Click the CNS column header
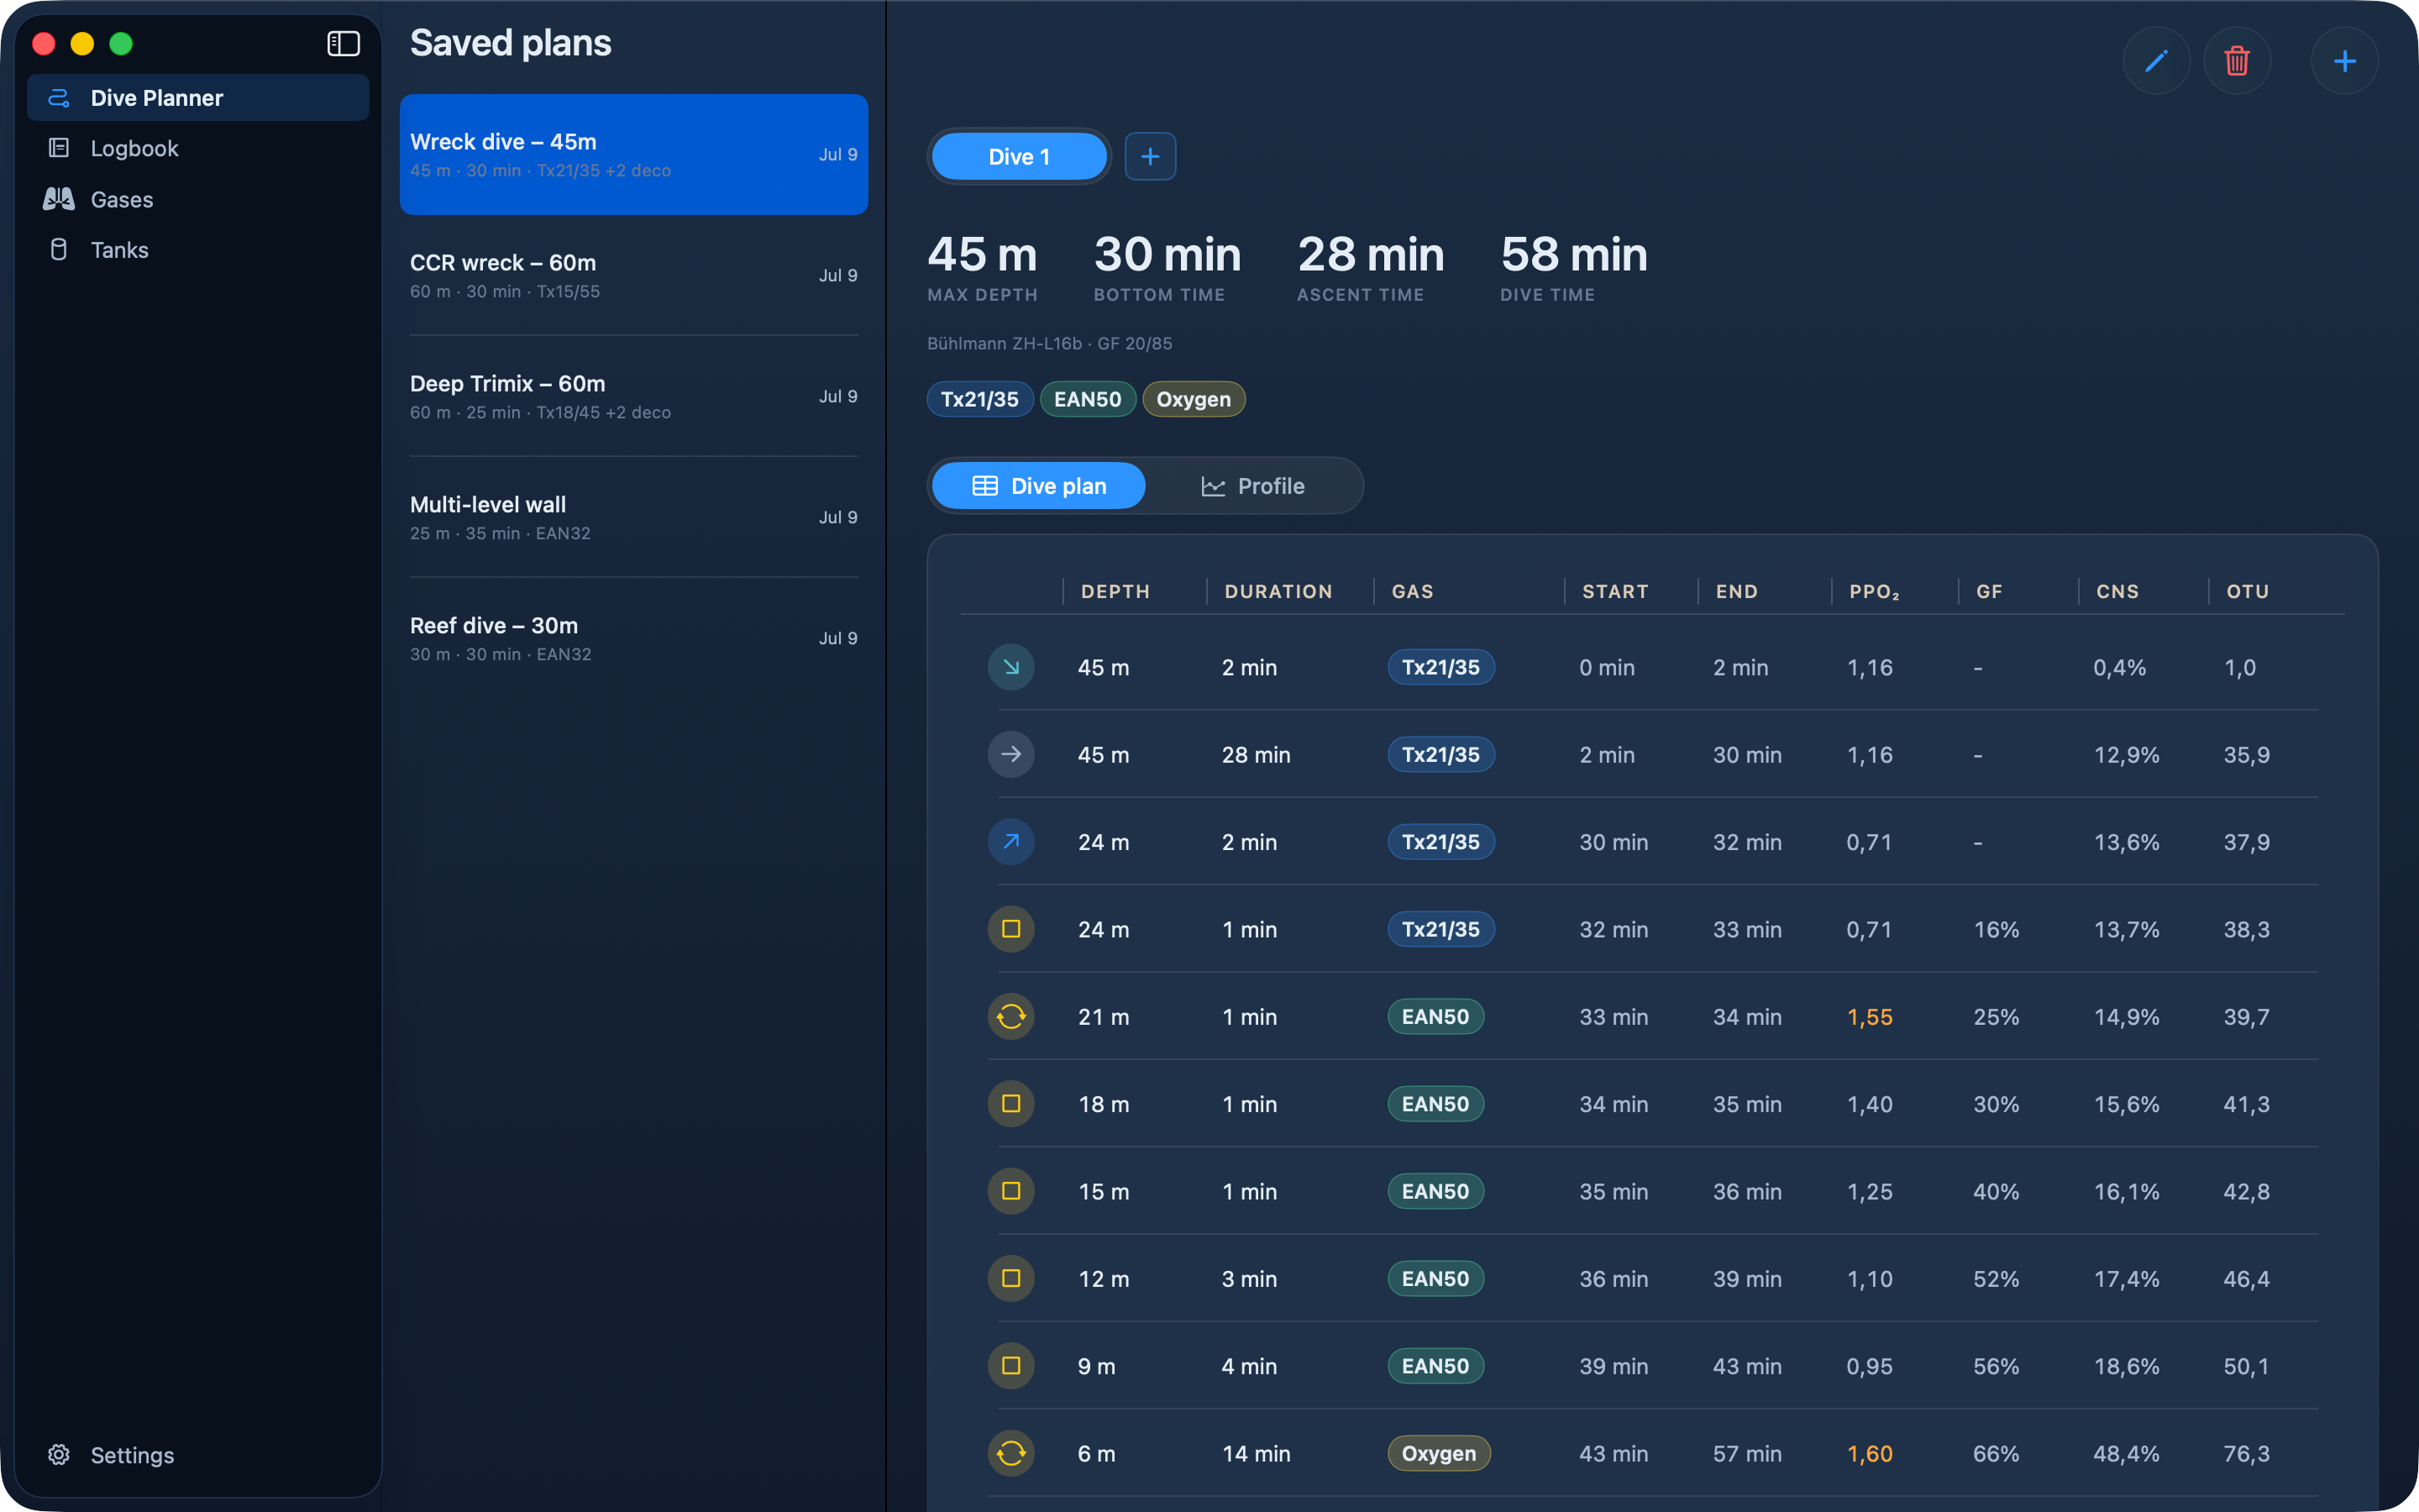 coord(2117,591)
